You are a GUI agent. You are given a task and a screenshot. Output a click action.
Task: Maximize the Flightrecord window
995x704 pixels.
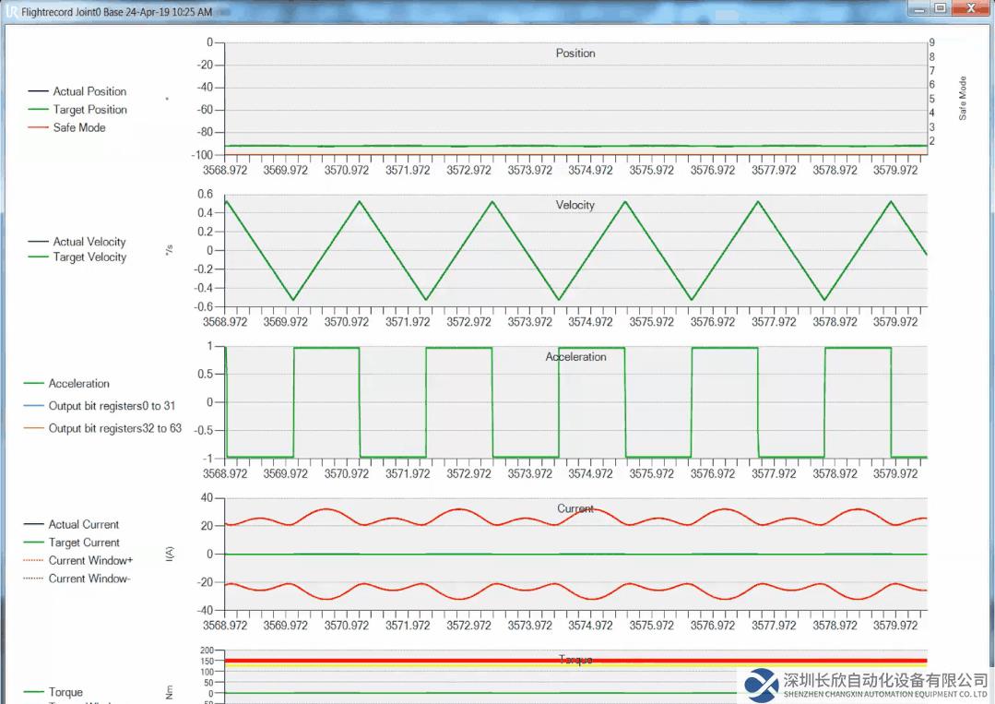[940, 8]
